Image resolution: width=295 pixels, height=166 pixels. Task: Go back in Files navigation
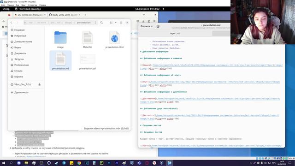11,23
